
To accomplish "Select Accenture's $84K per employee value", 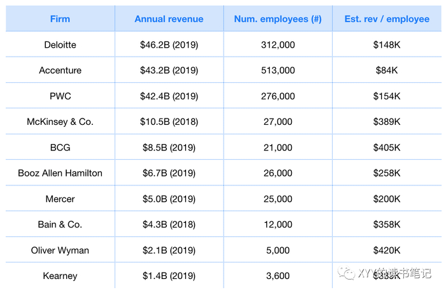I will click(387, 71).
